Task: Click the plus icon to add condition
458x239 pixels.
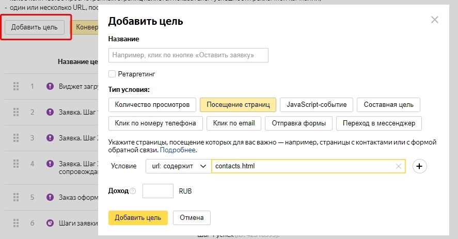Action: (419, 166)
